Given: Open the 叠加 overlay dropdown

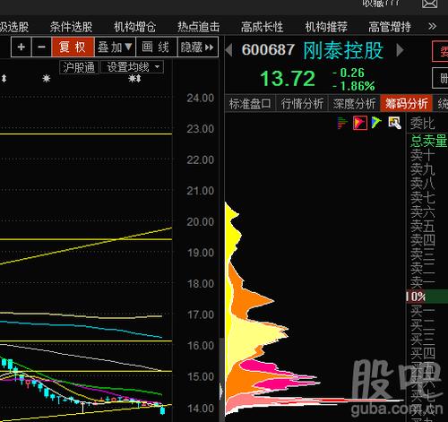Looking at the screenshot, I should [115, 47].
